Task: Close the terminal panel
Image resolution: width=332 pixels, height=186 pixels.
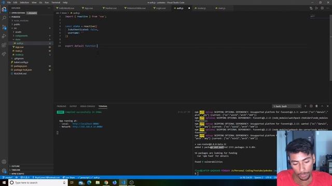Action: click(x=327, y=106)
